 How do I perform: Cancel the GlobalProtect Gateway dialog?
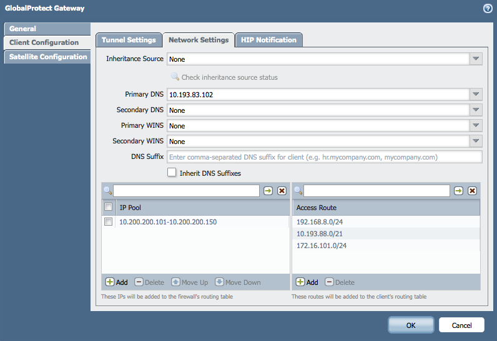point(461,325)
